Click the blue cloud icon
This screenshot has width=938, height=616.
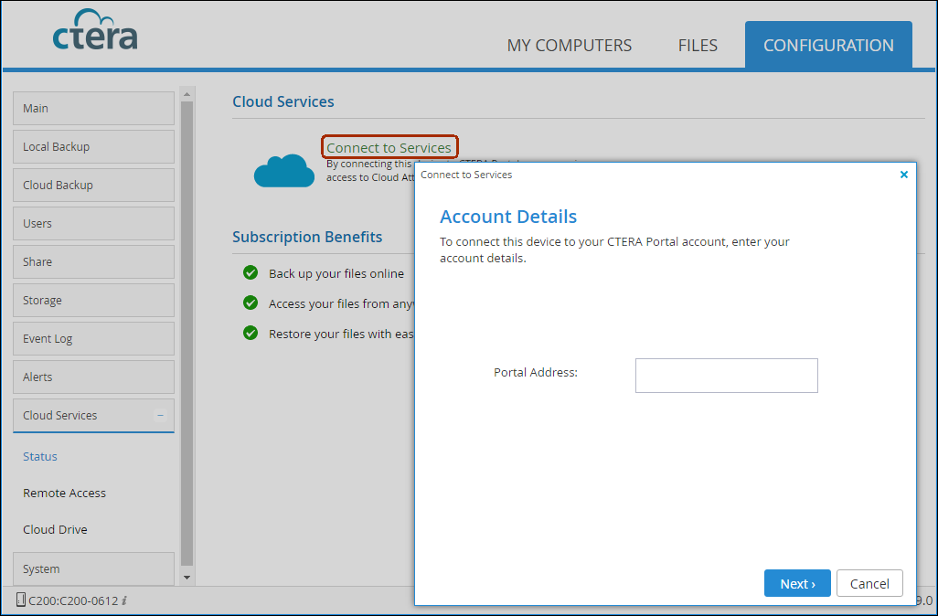284,171
